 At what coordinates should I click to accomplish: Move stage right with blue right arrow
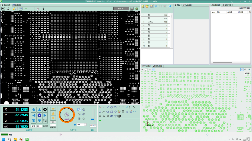click(45, 115)
